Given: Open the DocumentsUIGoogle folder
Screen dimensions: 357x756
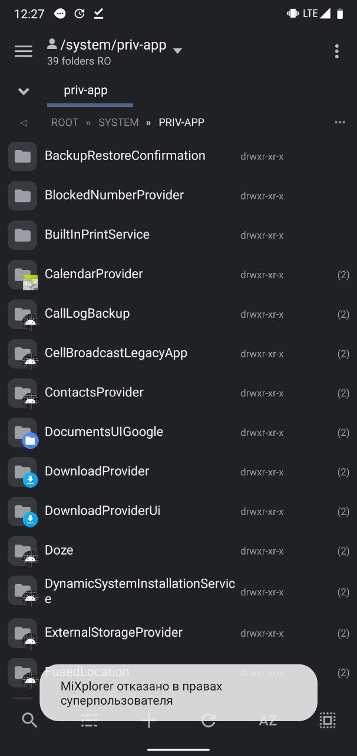Looking at the screenshot, I should click(x=178, y=432).
